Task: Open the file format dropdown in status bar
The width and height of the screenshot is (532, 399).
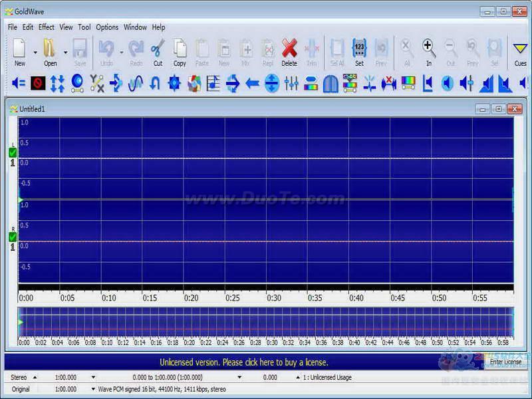Action: 93,389
